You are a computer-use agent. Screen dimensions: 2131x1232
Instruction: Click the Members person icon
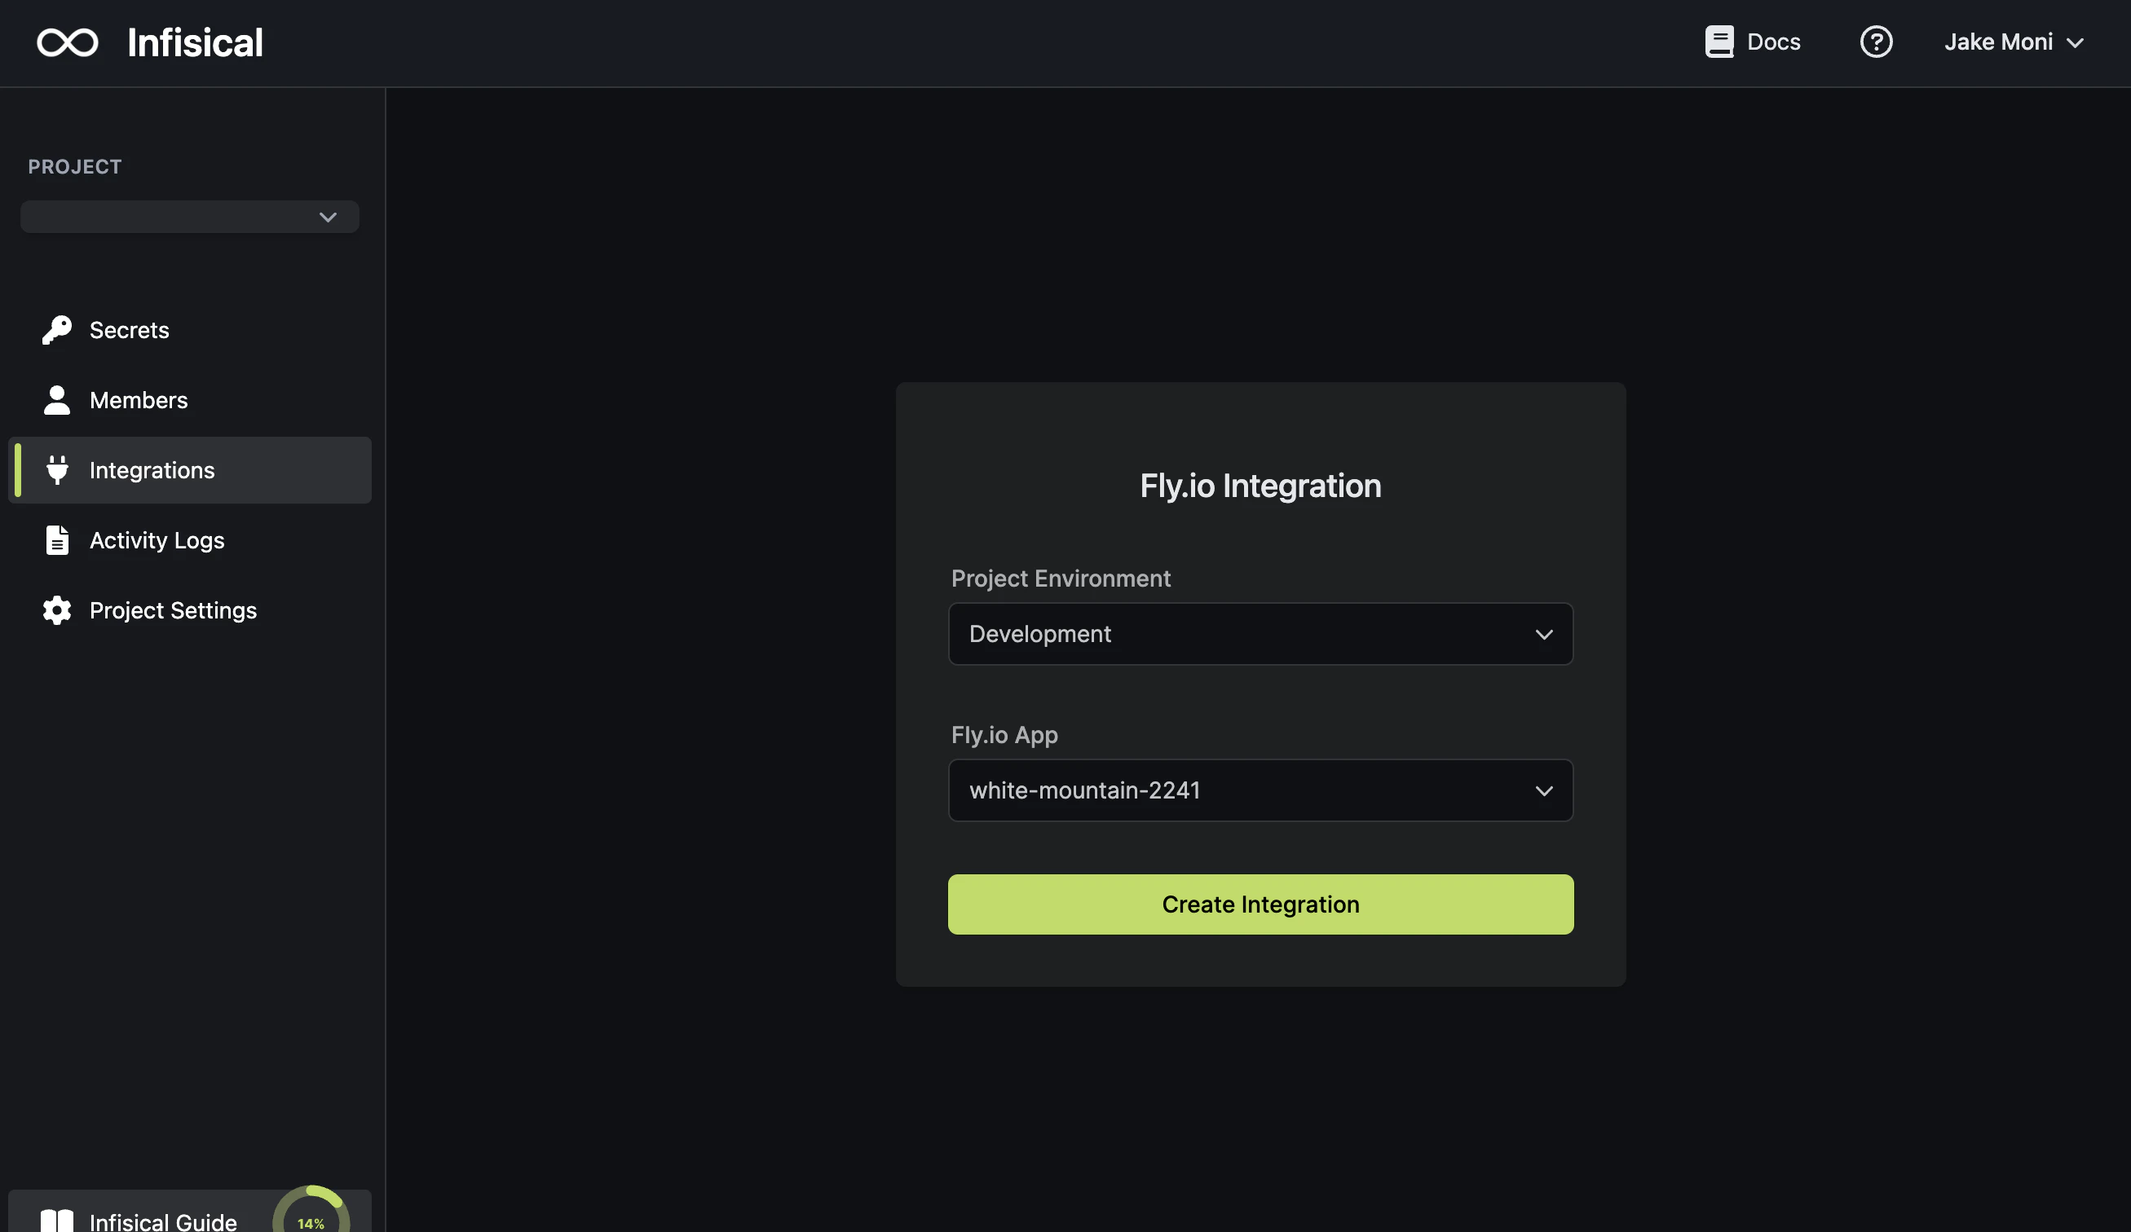(56, 400)
